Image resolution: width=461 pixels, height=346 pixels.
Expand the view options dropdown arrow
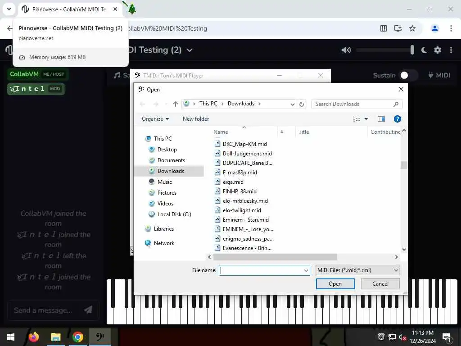pos(366,119)
